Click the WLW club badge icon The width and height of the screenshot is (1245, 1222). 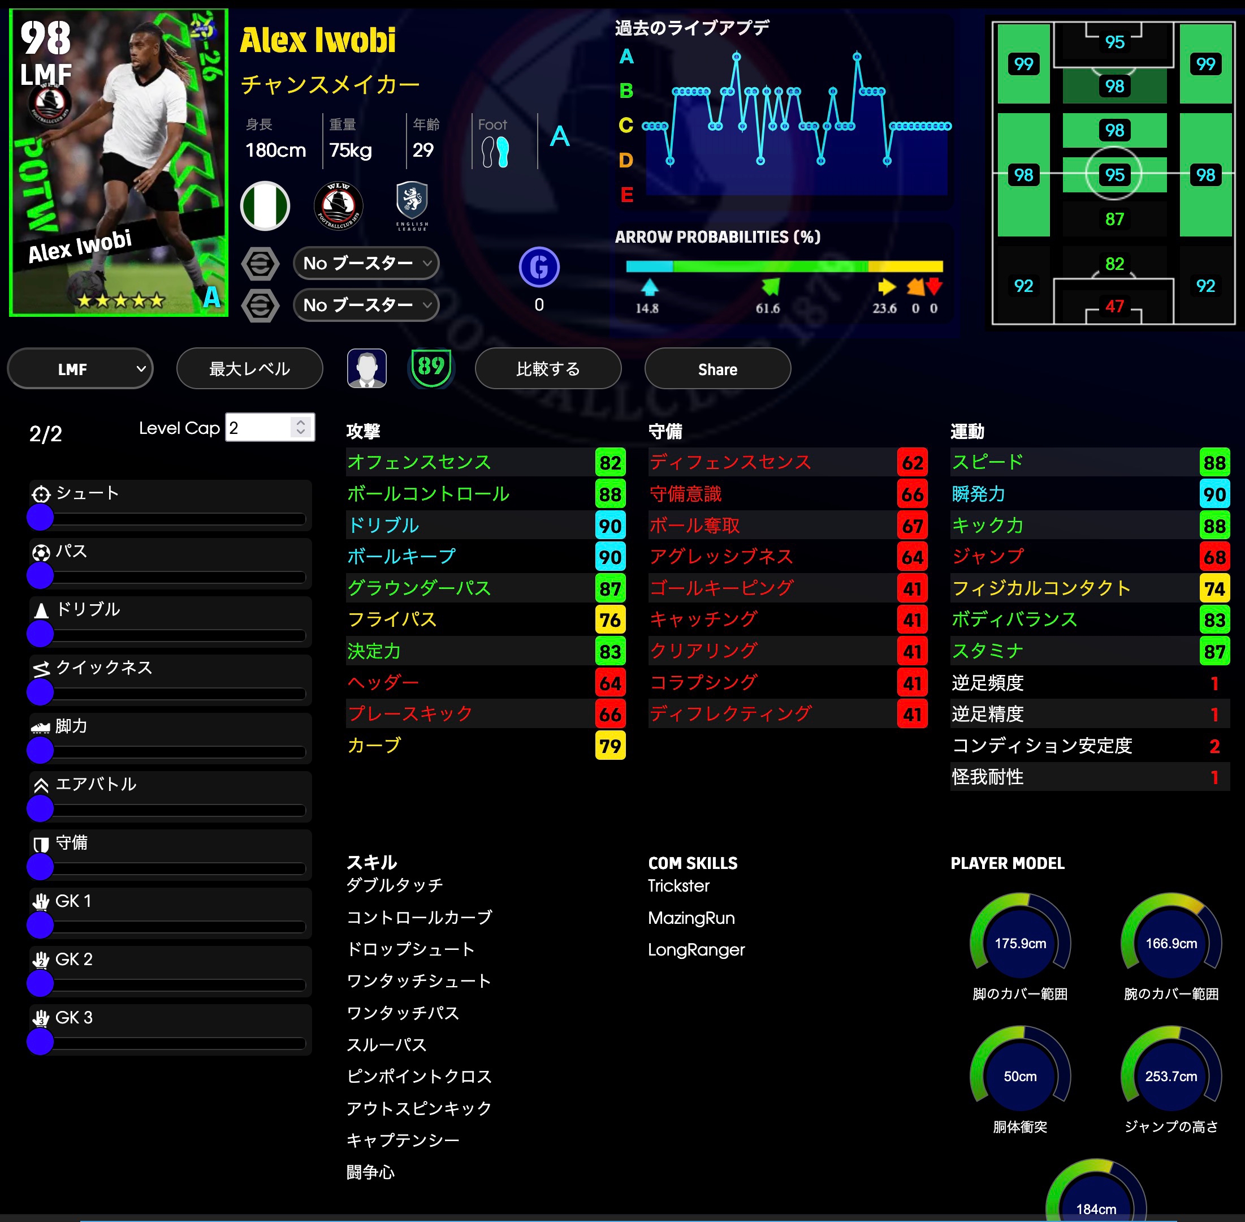click(338, 206)
